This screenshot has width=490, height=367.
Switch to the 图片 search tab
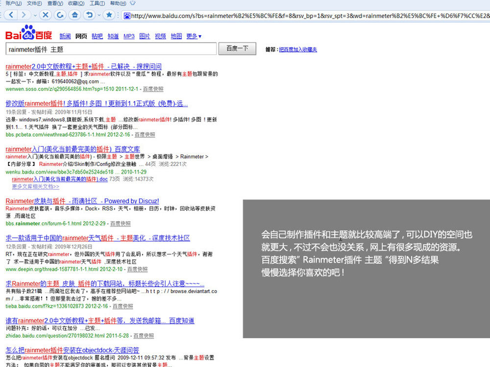pos(145,36)
